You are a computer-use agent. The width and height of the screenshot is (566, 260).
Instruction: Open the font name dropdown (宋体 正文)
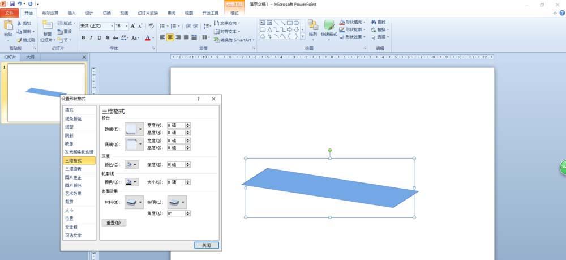tap(112, 26)
